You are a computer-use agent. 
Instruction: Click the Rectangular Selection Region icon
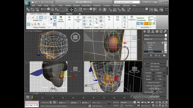pos(61,9)
